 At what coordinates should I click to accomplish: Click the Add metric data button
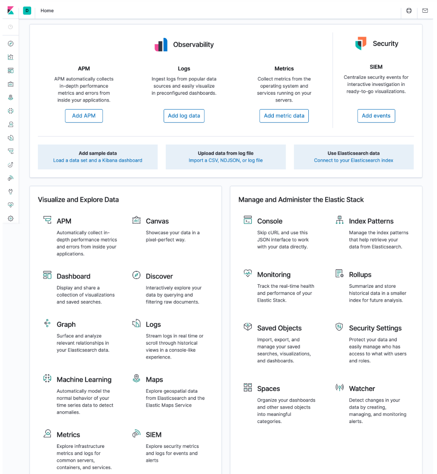pos(284,116)
